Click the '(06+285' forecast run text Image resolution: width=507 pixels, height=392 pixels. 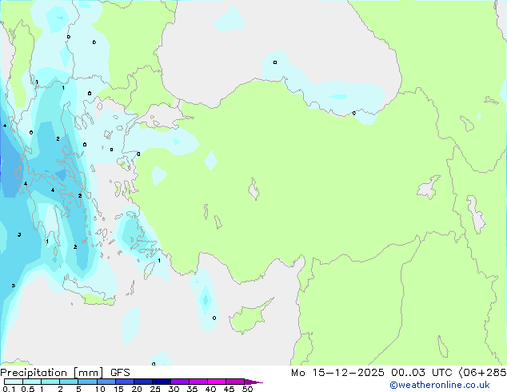482,373
